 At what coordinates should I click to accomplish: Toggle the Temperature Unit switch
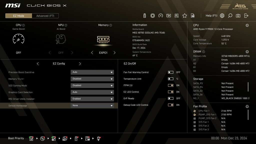point(170,79)
